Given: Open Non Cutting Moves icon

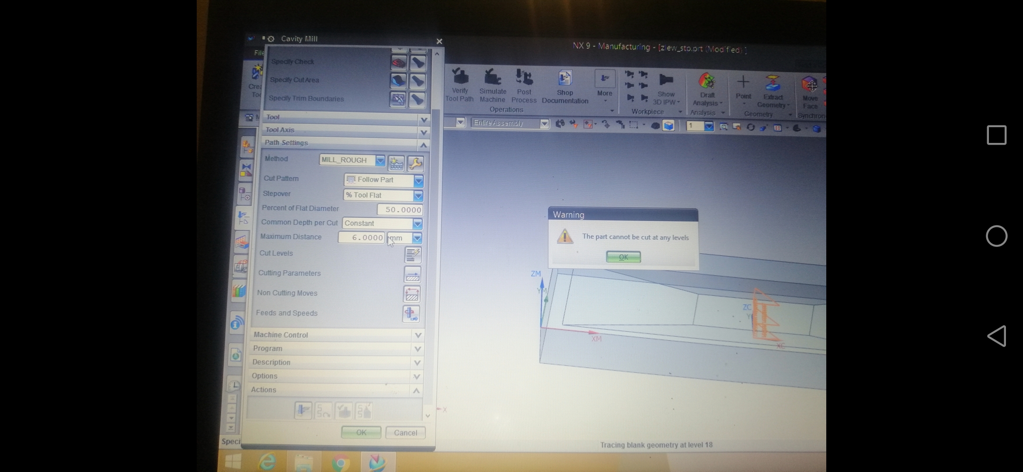Looking at the screenshot, I should coord(411,295).
